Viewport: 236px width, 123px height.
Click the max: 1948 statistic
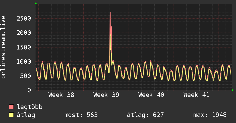[x=210, y=115]
